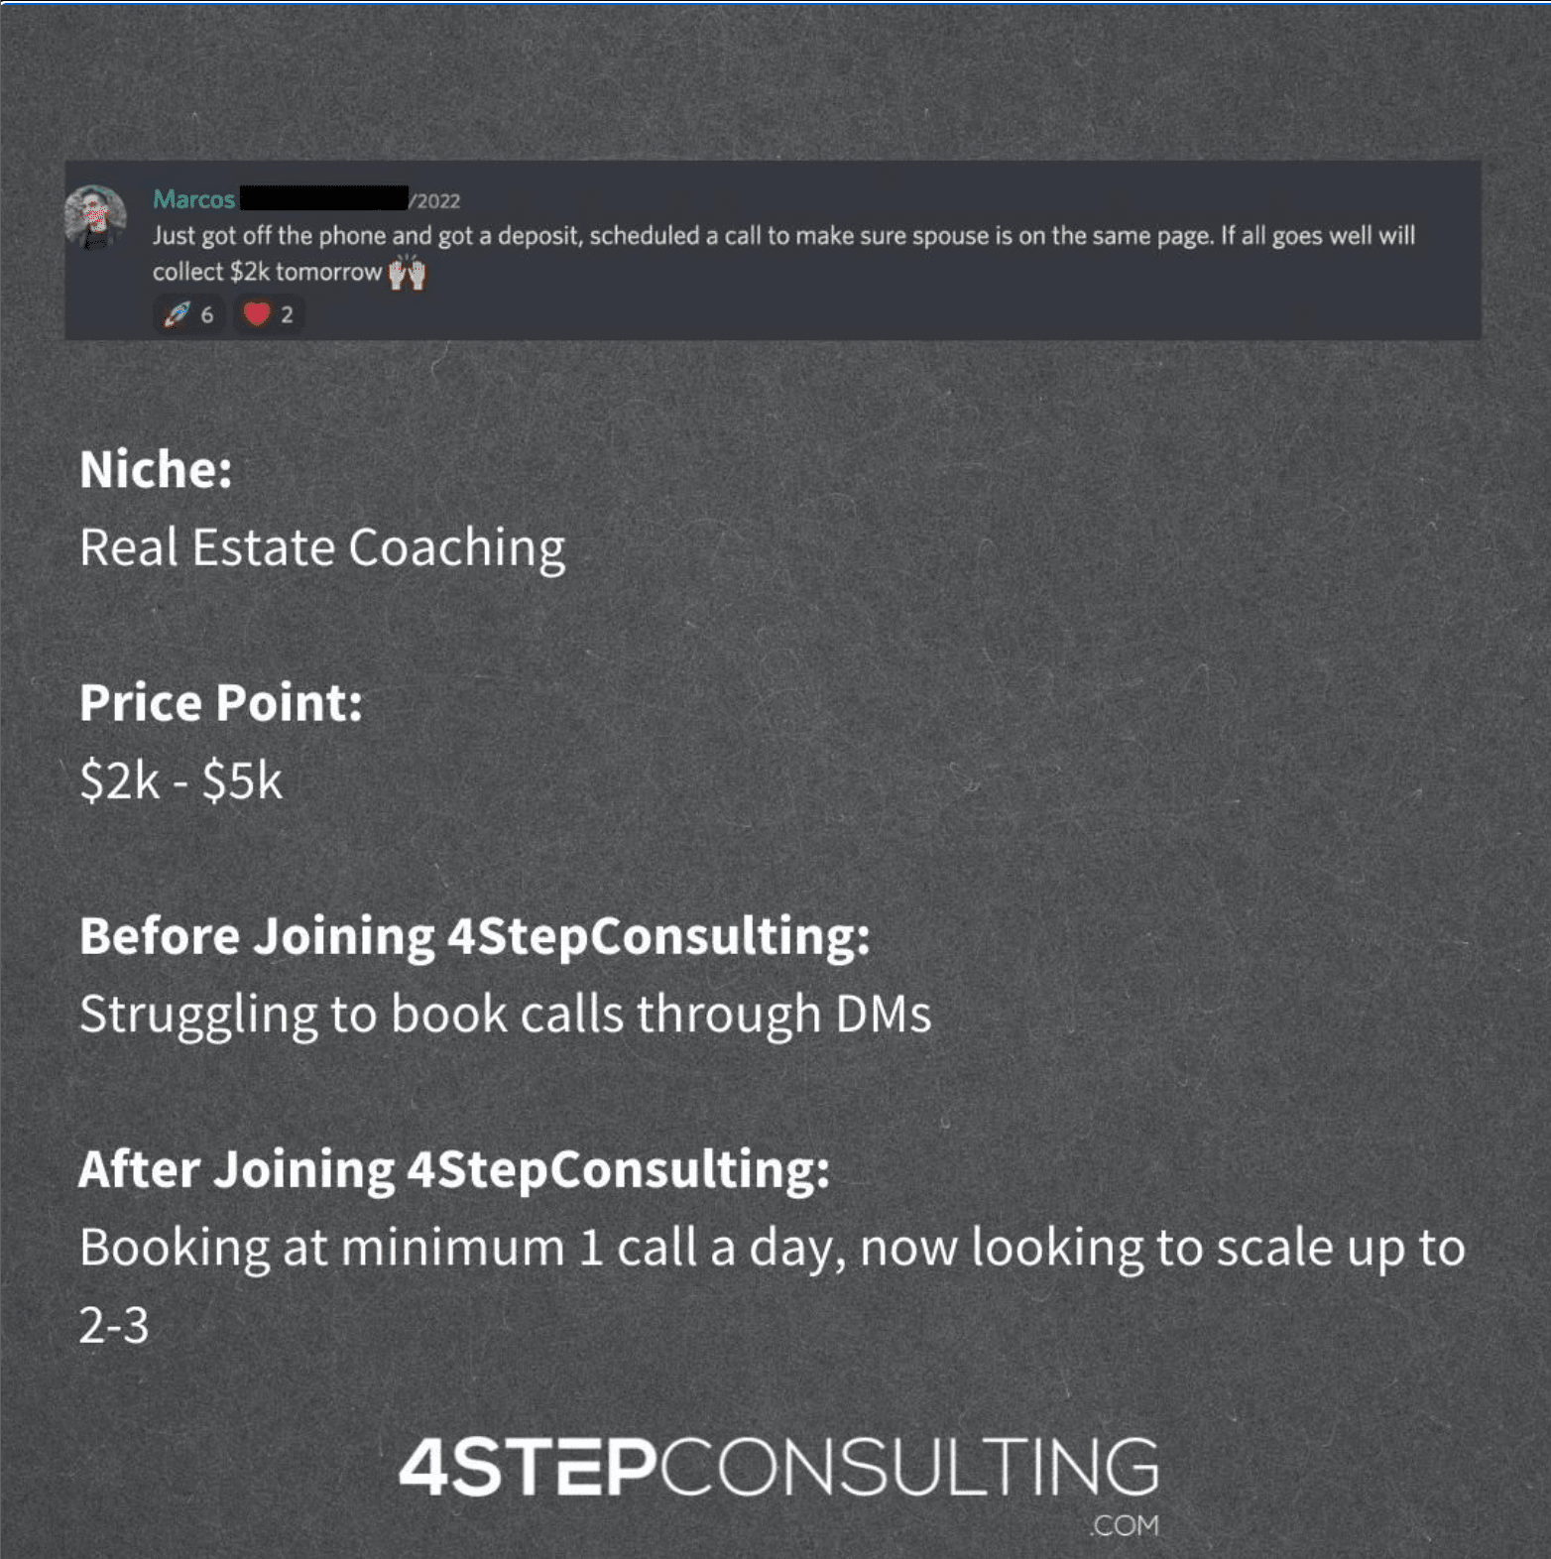Click the .COM text under the logo
The height and width of the screenshot is (1559, 1551).
(x=1125, y=1525)
